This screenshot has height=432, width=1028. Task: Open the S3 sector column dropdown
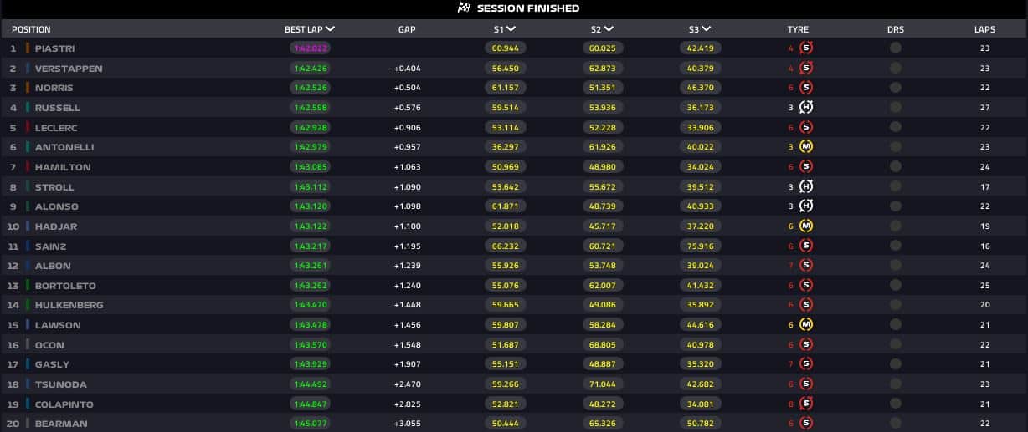click(x=707, y=29)
